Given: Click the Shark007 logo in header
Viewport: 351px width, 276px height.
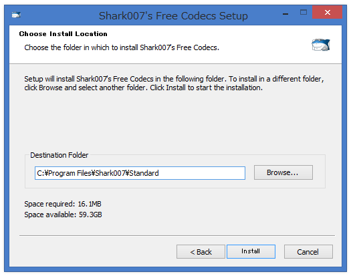Looking at the screenshot, I should (x=321, y=45).
